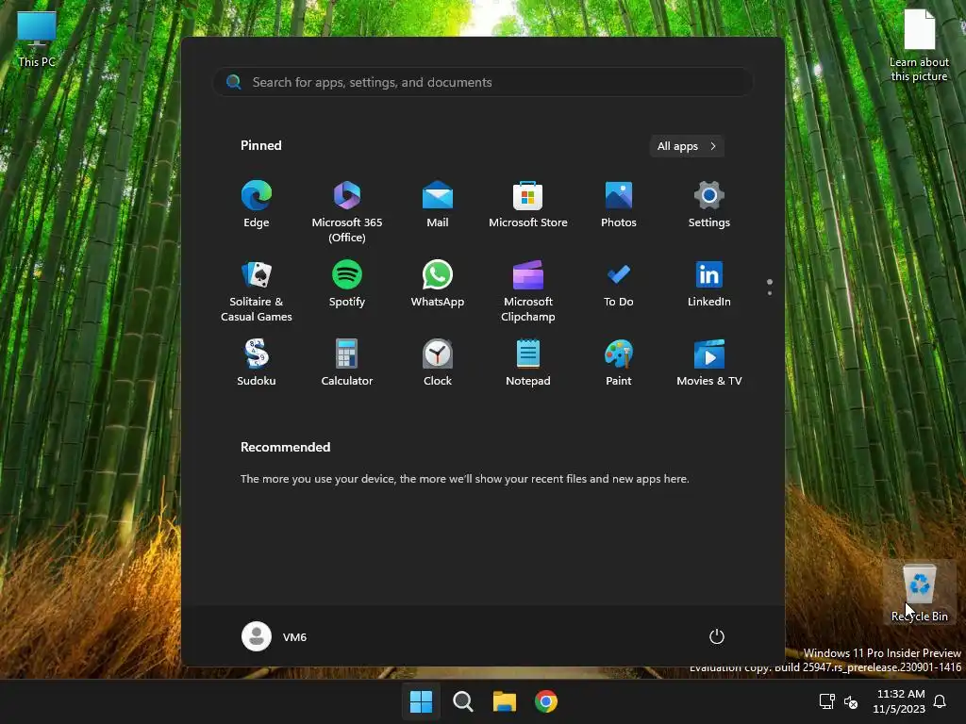Launch Sudoku game
966x724 pixels.
(x=257, y=363)
